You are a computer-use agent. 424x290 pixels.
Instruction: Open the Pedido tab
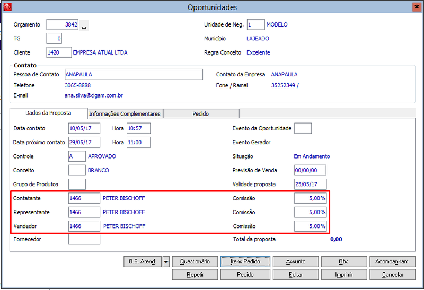tap(201, 114)
